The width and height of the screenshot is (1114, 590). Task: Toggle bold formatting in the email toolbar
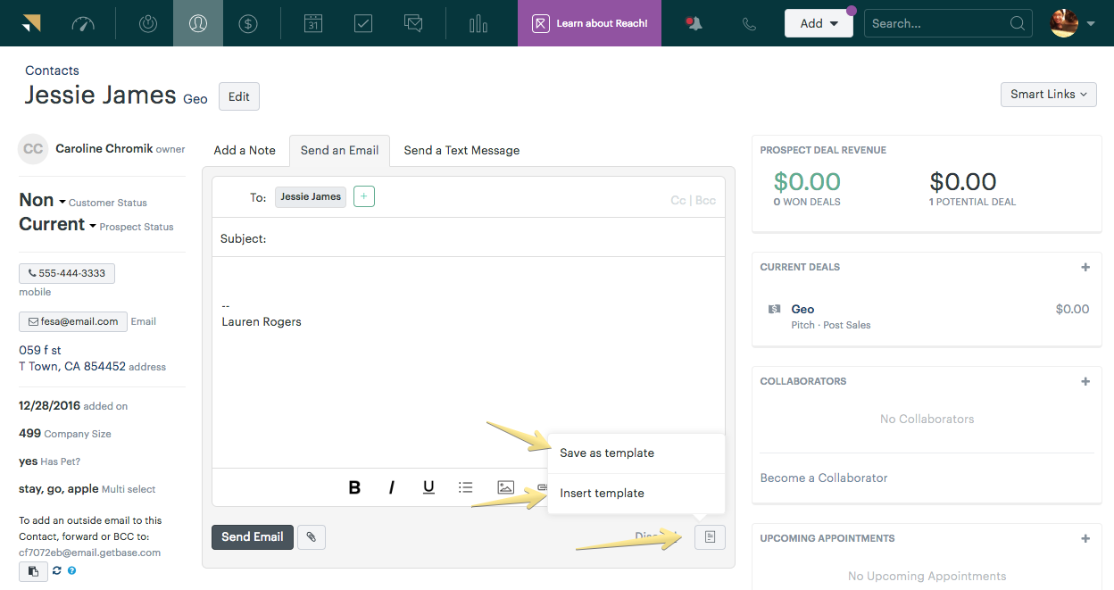(x=354, y=487)
